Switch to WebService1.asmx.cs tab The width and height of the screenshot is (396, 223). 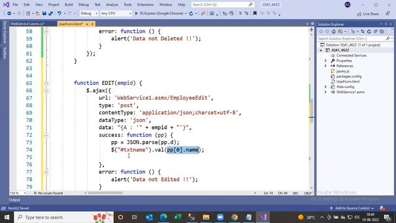point(27,24)
